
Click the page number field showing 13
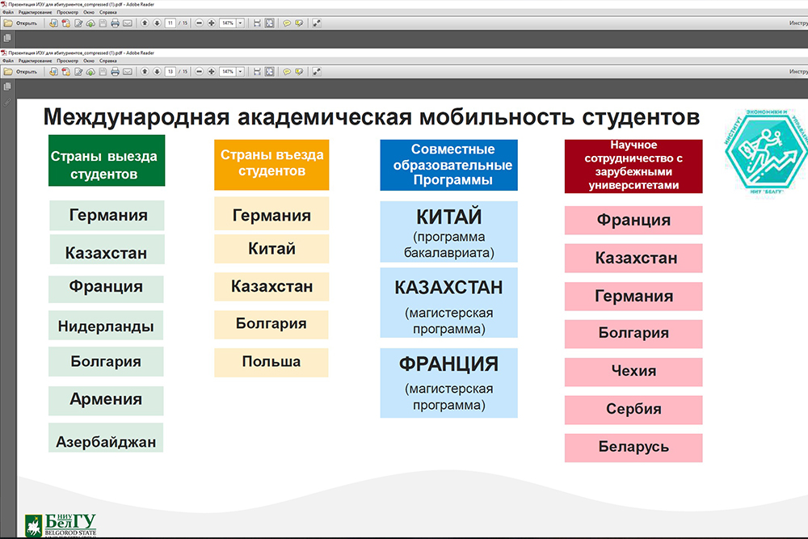point(170,72)
